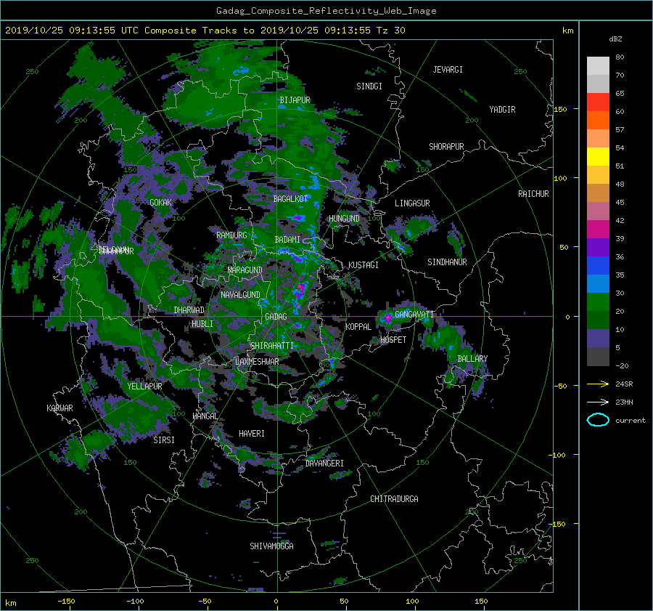Click the KOPPAL city label

point(358,327)
